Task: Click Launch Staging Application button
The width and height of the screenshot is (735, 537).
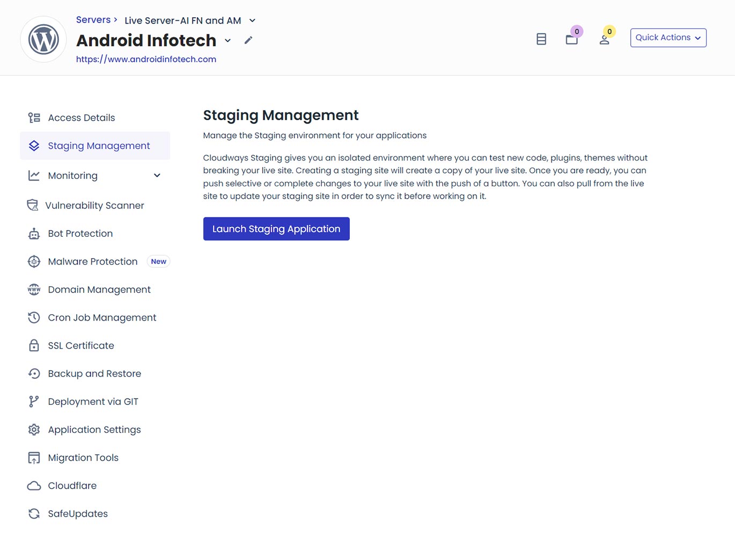Action: click(276, 229)
